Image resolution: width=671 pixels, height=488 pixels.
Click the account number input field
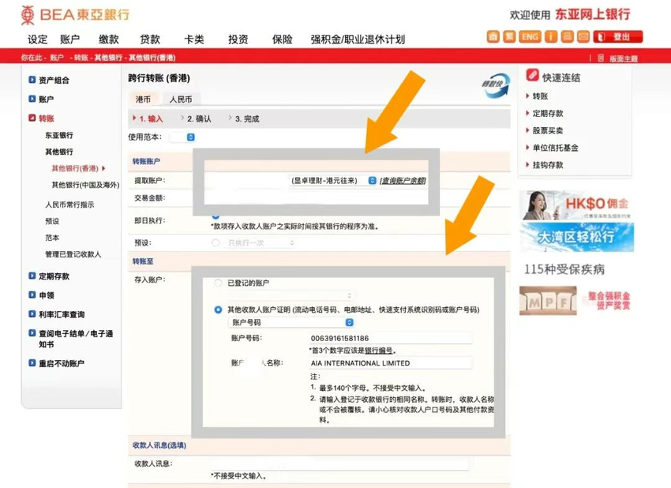coord(390,339)
